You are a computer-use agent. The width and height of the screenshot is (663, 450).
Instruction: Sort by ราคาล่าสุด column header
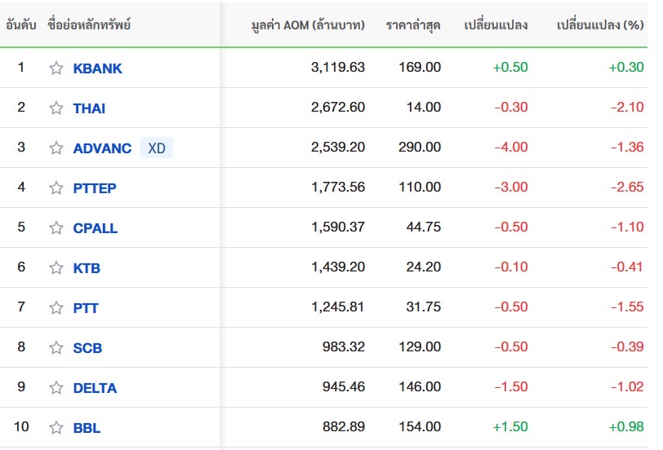[413, 25]
